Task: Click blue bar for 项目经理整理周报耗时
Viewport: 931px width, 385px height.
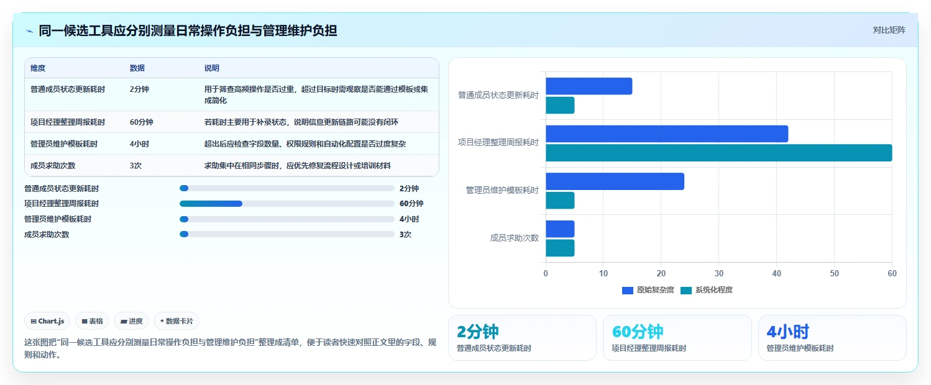Action: pos(667,134)
